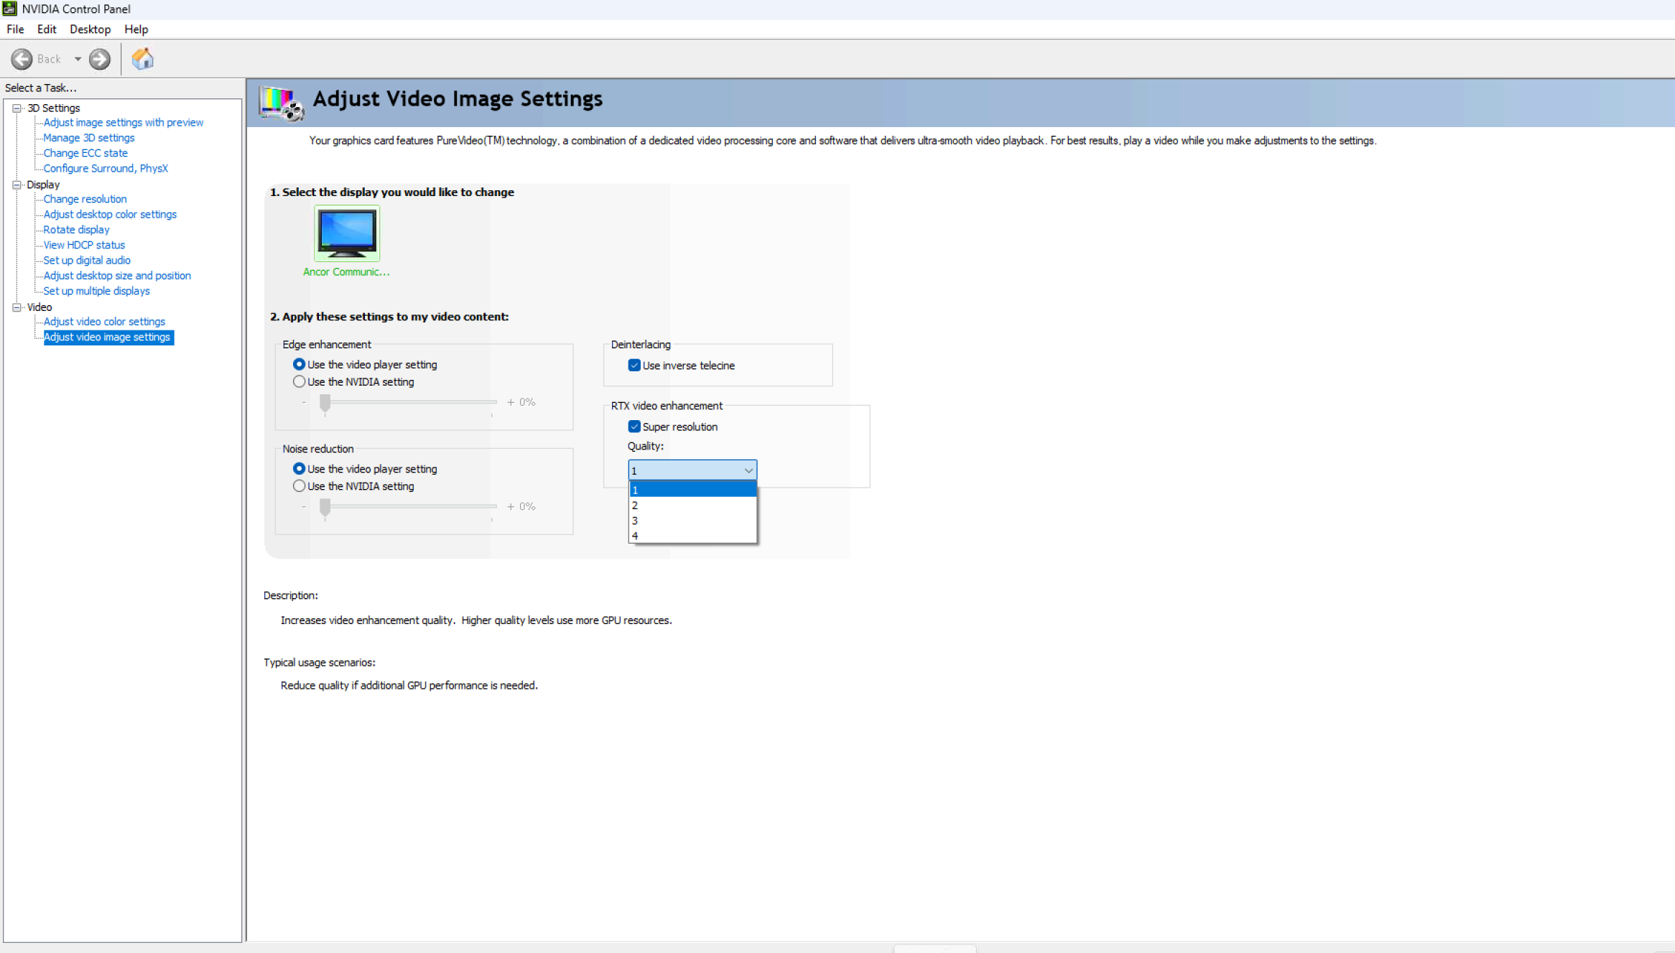This screenshot has height=953, width=1675.
Task: Collapse the Display tree node
Action: (x=17, y=185)
